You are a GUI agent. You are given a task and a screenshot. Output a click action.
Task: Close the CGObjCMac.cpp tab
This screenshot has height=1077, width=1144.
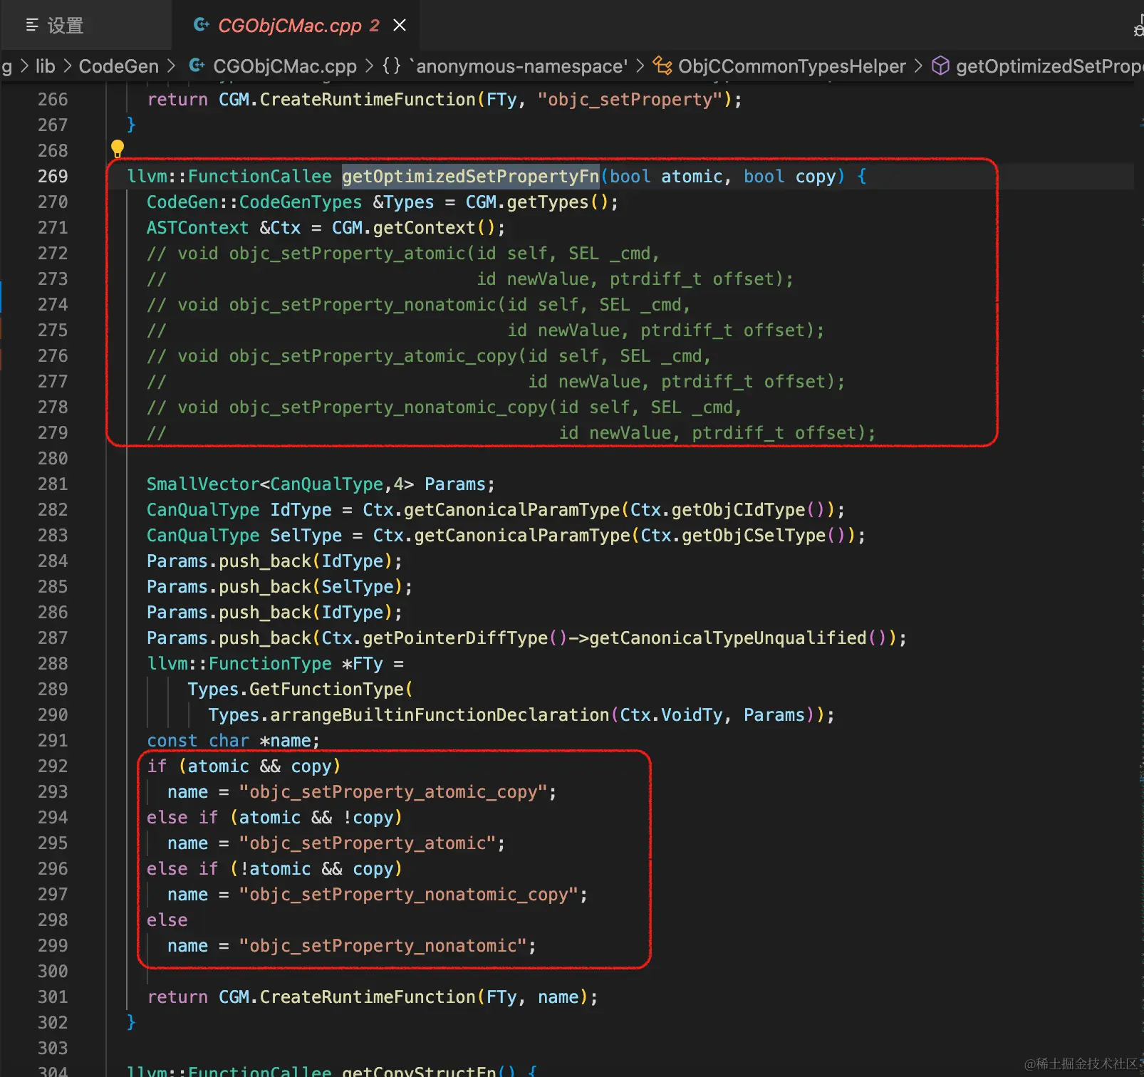pos(400,25)
